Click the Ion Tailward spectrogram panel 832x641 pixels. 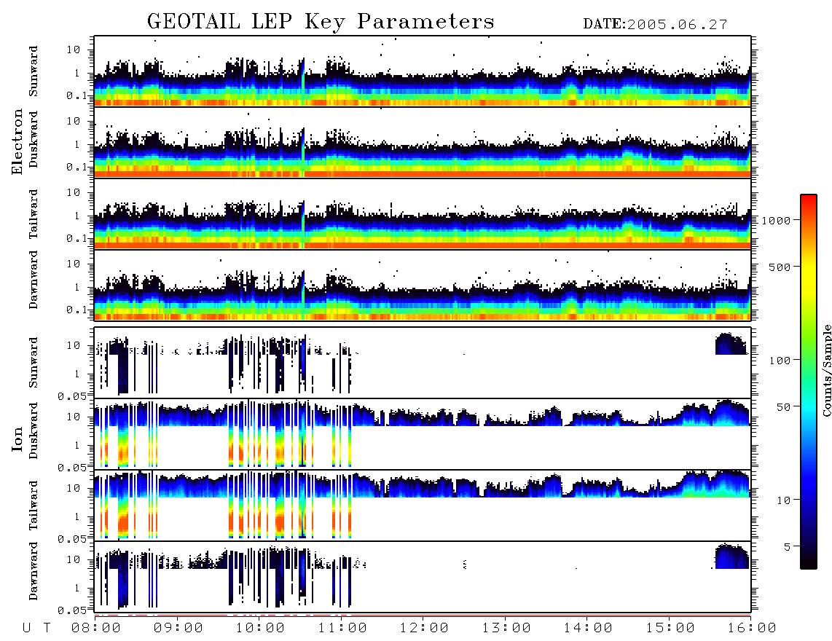point(423,506)
